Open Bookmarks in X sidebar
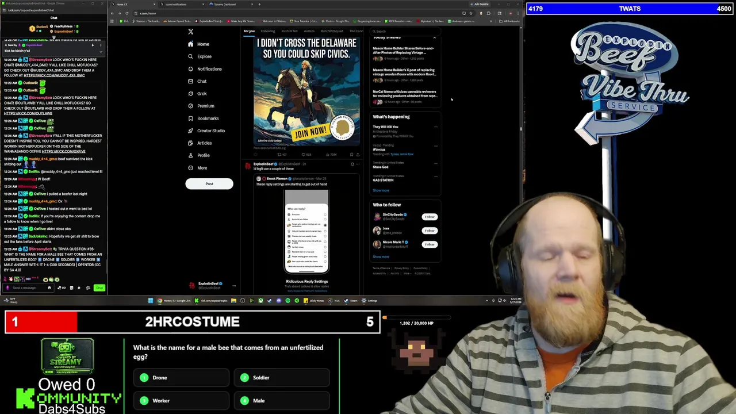 203,118
